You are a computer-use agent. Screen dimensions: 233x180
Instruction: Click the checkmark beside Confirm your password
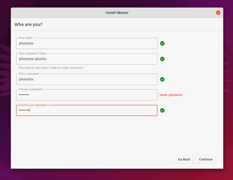[x=162, y=110]
